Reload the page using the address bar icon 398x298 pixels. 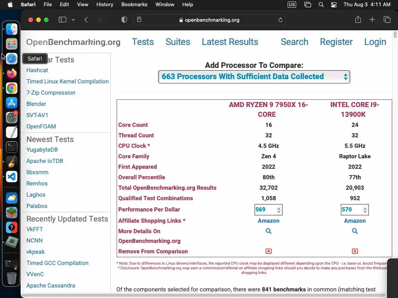(x=281, y=20)
